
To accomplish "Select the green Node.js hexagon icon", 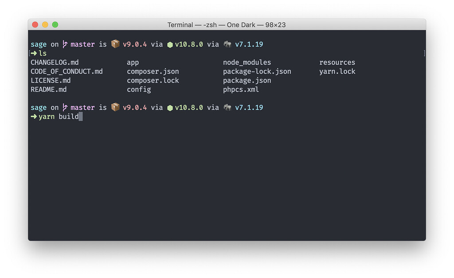I will tap(170, 44).
